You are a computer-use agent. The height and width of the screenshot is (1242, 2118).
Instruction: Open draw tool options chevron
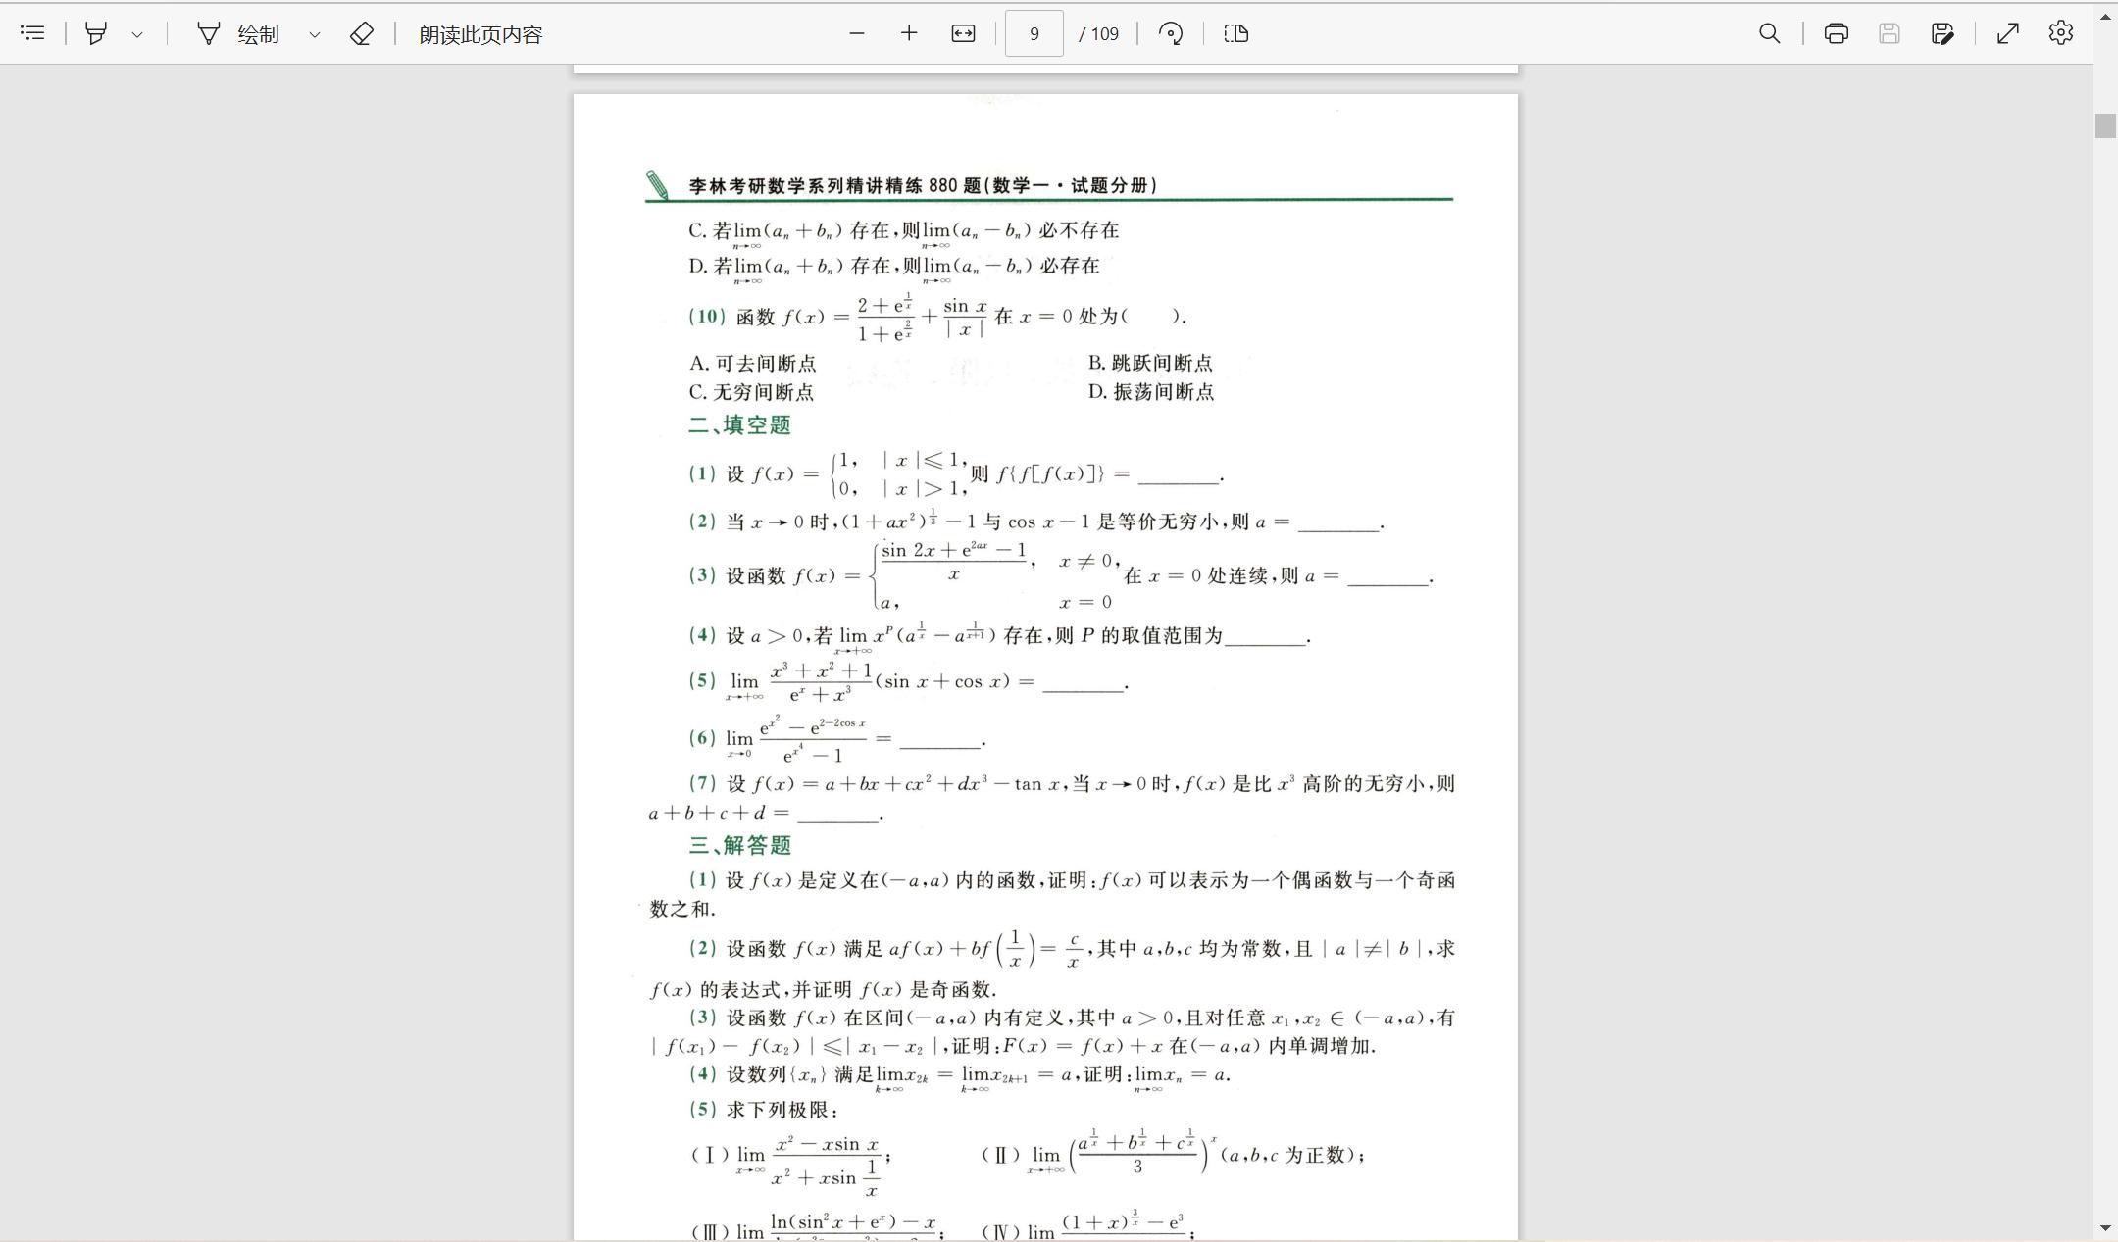point(314,34)
